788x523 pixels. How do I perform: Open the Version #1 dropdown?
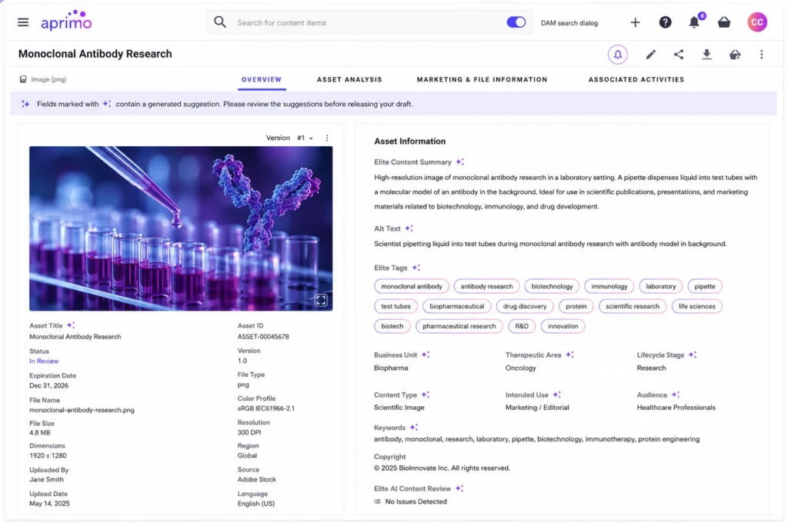[x=305, y=138]
